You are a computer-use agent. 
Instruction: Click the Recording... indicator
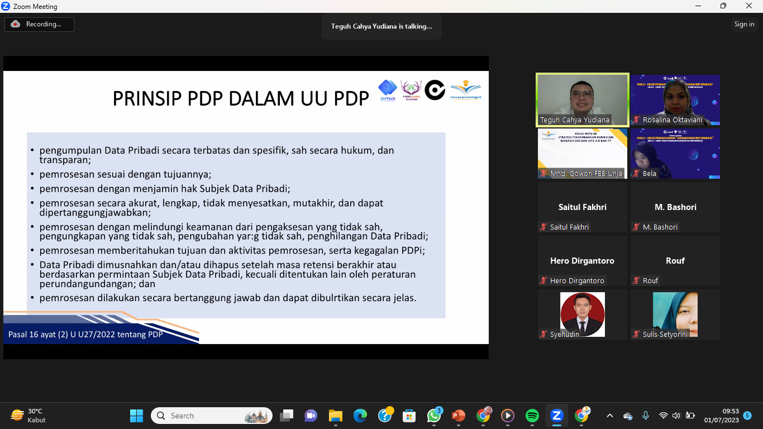[39, 24]
